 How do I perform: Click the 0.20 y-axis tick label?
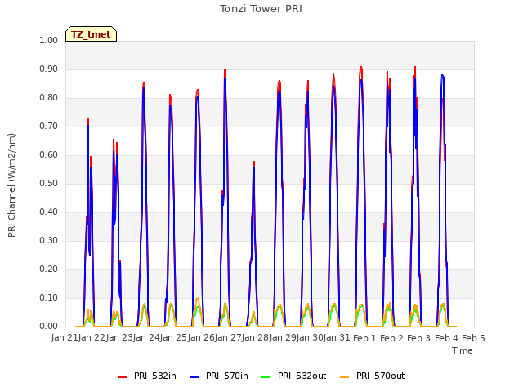pos(49,269)
